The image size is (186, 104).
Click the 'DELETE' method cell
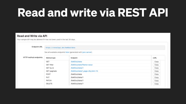49,83
